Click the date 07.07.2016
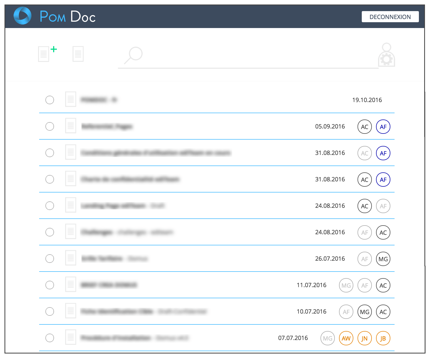This screenshot has width=430, height=358. tap(293, 338)
